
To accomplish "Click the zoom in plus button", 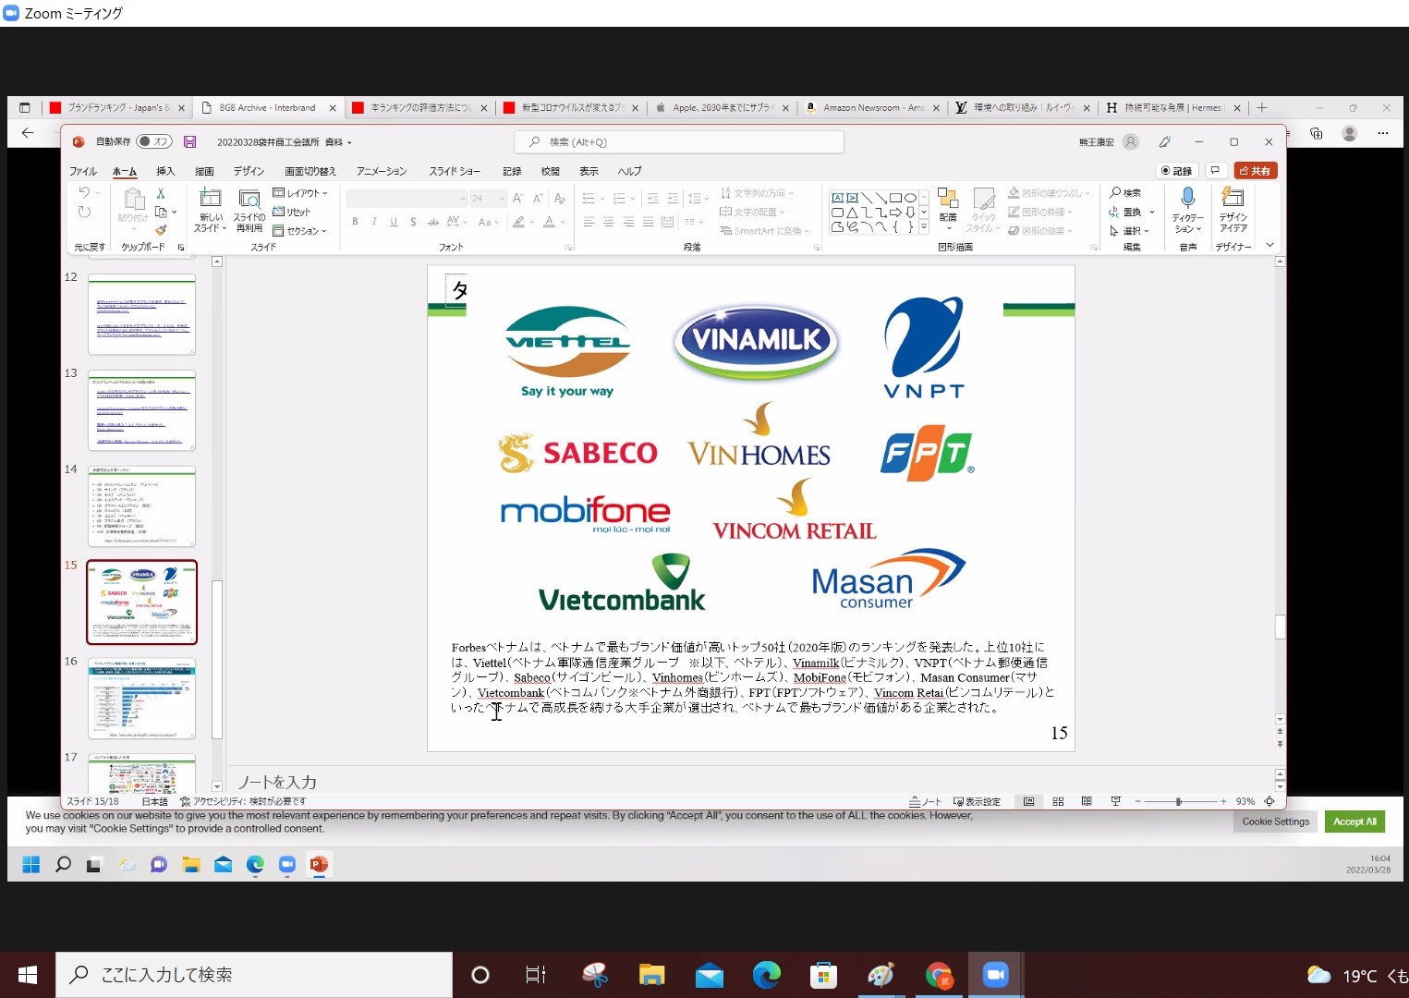I will [x=1223, y=801].
